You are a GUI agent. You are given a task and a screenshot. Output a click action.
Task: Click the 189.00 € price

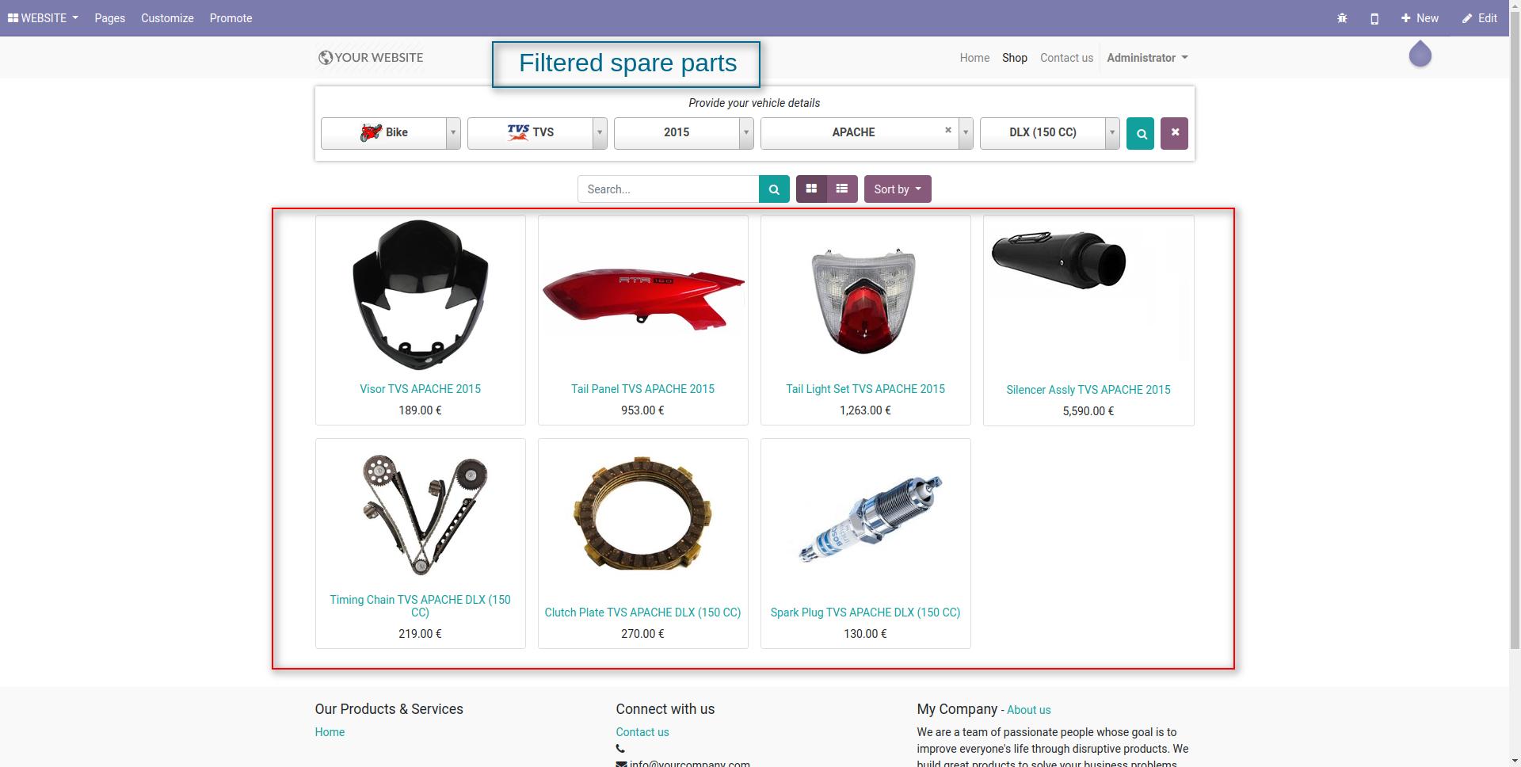pyautogui.click(x=420, y=410)
